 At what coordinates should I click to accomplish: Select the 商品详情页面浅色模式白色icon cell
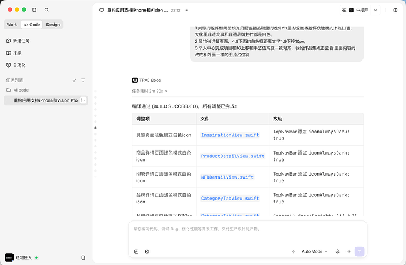click(164, 156)
